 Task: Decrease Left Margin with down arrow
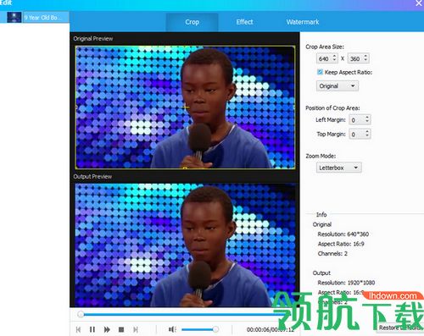[367, 123]
